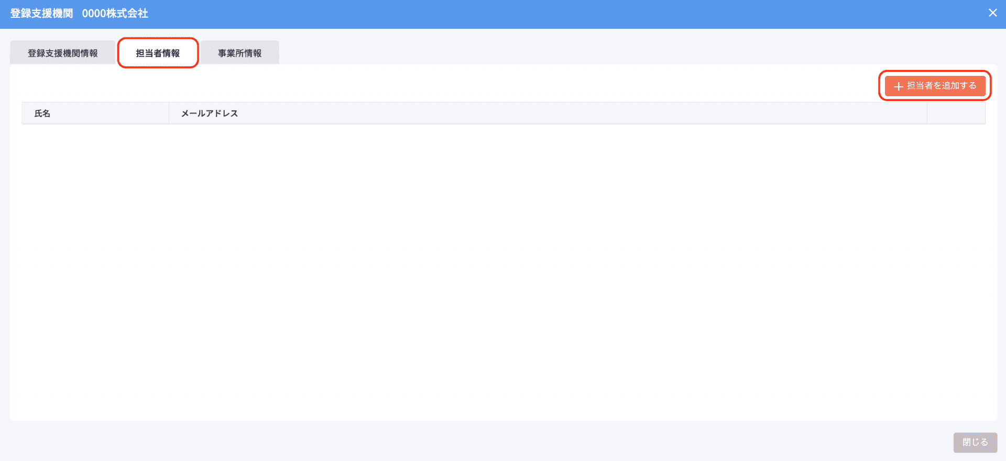Click the plus icon on the add-staff button
1006x461 pixels.
[x=898, y=86]
